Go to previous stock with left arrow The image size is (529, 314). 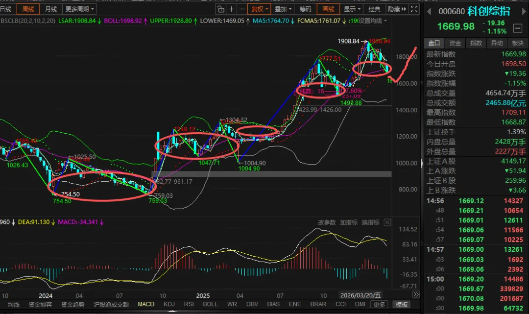tap(429, 11)
